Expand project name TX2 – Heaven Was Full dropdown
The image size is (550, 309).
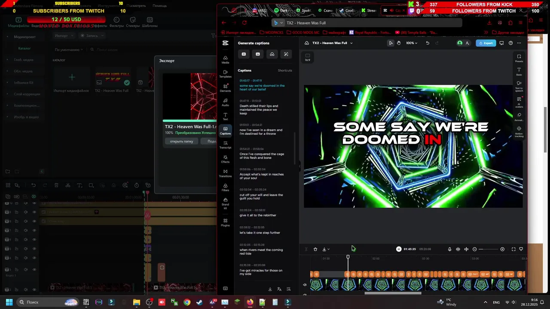click(x=351, y=43)
